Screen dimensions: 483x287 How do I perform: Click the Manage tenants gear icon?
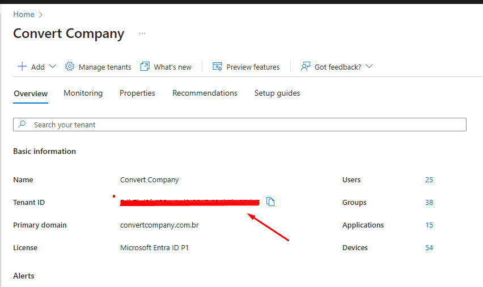pyautogui.click(x=70, y=66)
